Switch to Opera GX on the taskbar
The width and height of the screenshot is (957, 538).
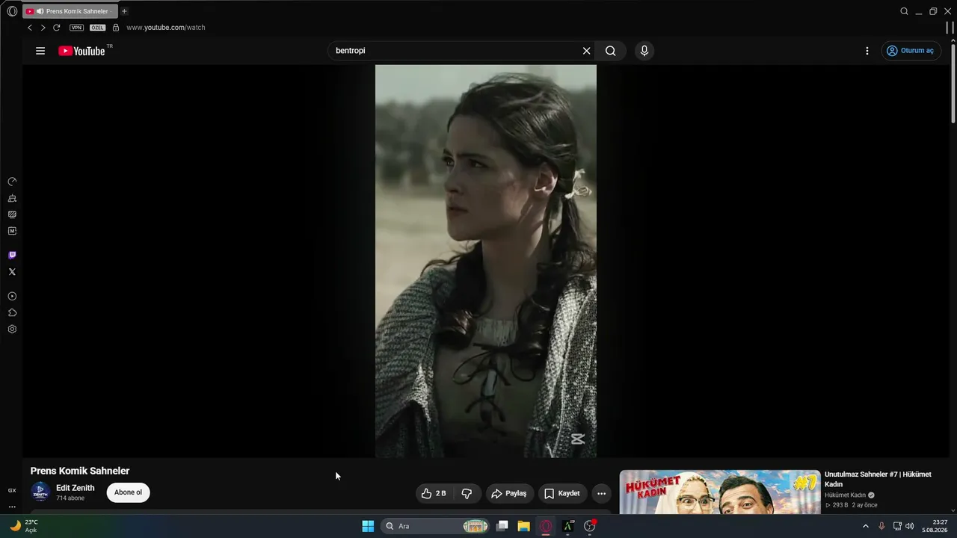click(546, 526)
